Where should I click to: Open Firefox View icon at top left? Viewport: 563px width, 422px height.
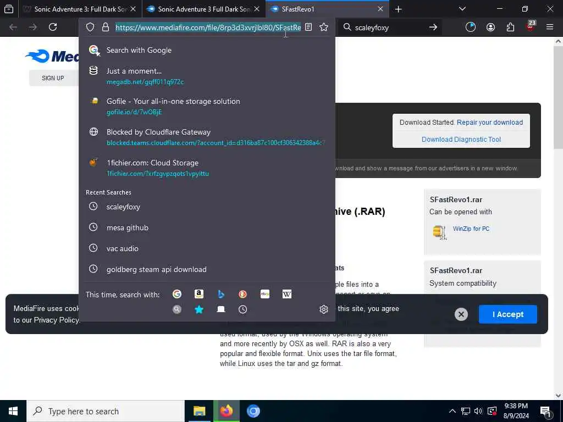[9, 9]
